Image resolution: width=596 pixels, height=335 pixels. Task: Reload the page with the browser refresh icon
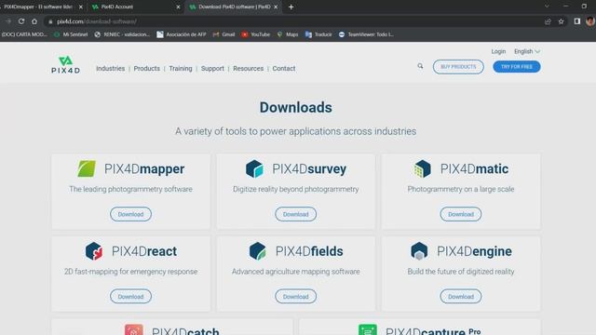click(x=21, y=21)
